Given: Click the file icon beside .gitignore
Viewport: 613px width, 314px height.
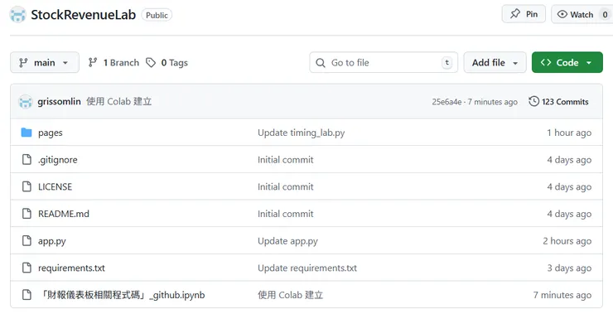Looking at the screenshot, I should (x=27, y=160).
